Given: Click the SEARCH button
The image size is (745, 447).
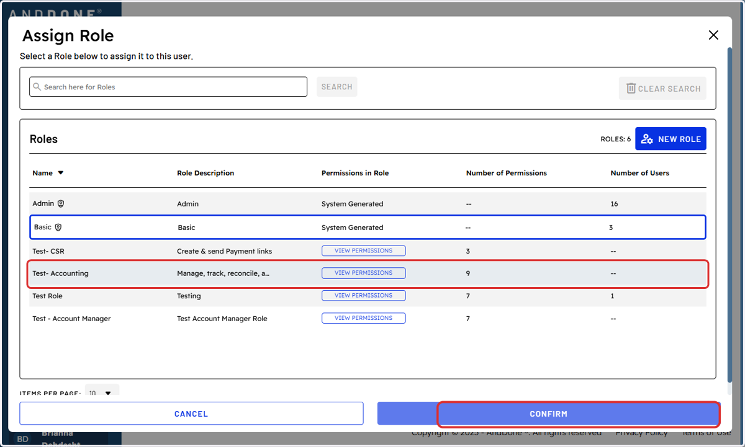Looking at the screenshot, I should (337, 87).
